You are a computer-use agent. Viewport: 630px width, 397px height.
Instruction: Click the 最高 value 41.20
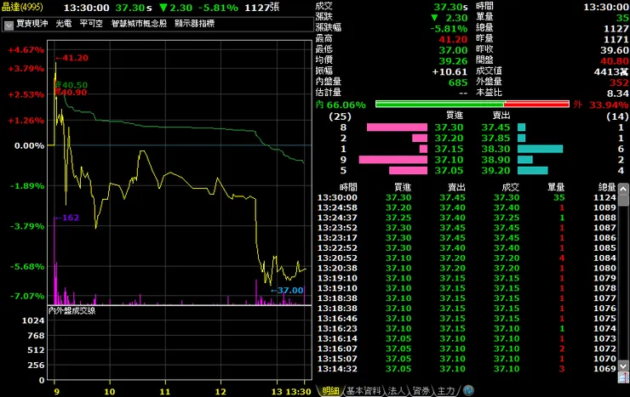click(x=453, y=40)
